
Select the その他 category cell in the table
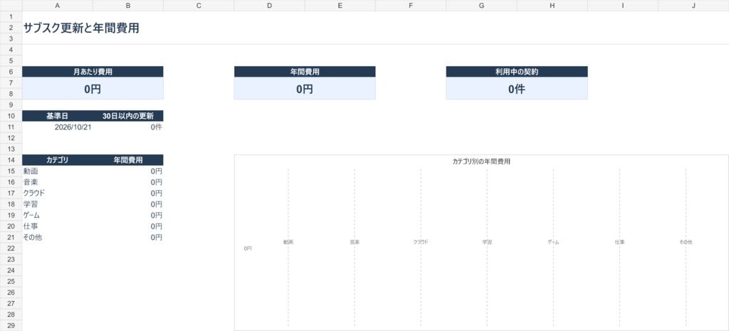click(x=58, y=238)
